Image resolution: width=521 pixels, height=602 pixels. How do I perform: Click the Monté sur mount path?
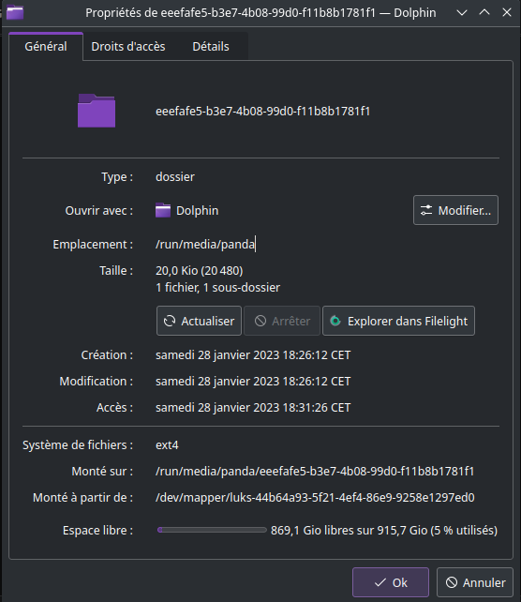pos(315,472)
